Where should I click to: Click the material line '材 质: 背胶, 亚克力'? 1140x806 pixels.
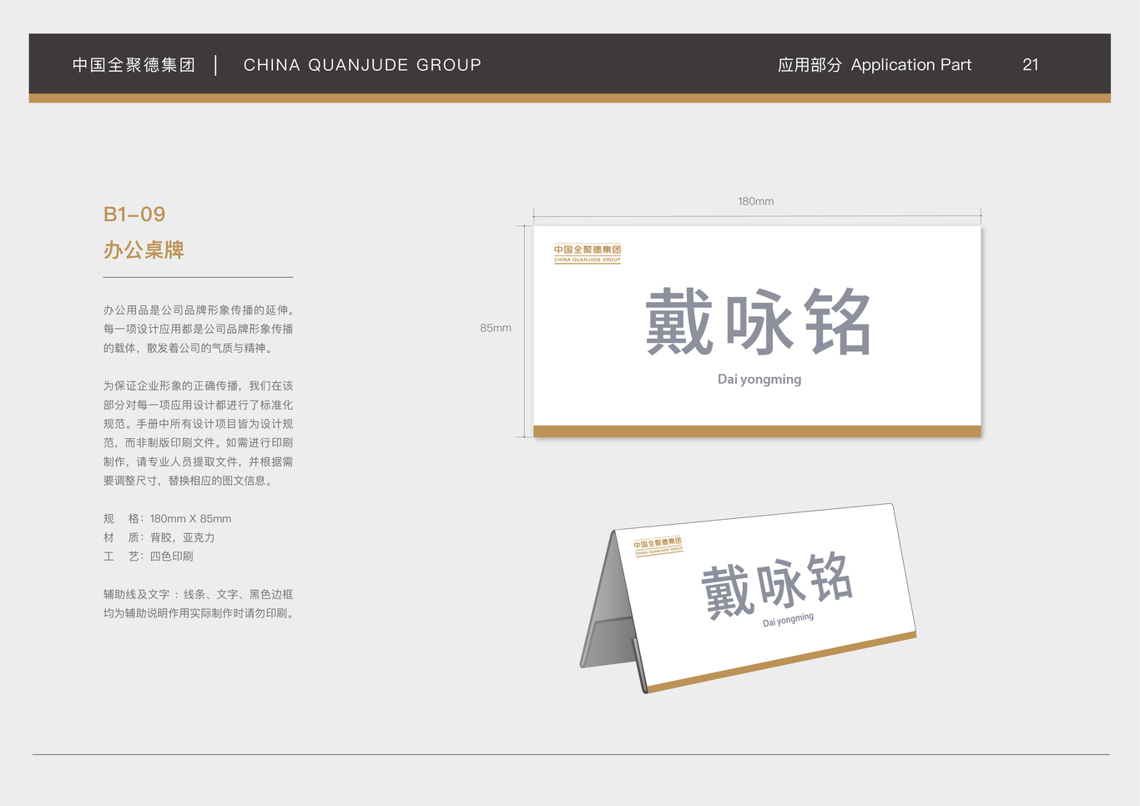159,537
